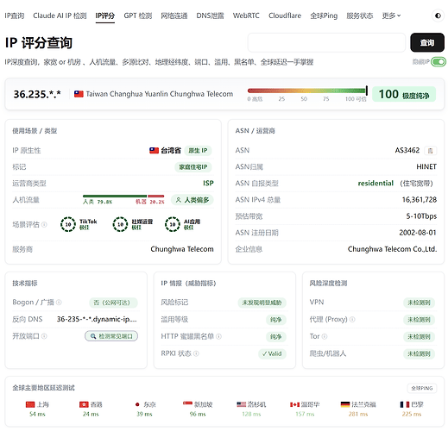The height and width of the screenshot is (431, 448).
Task: Click the reverse DNS dynamic-ip value
Action: coord(97,319)
